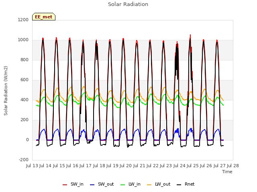
Task: Click the Jul 19 x-axis tick label
Action: [112, 166]
